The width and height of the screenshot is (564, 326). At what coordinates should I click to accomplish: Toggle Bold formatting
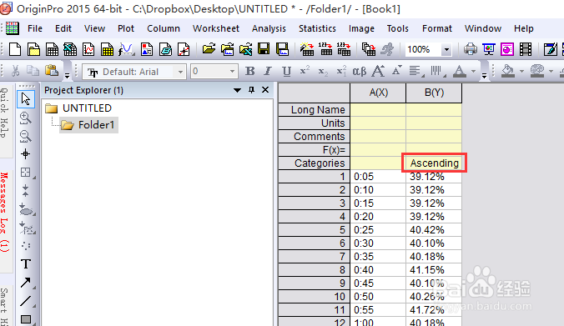click(x=249, y=71)
